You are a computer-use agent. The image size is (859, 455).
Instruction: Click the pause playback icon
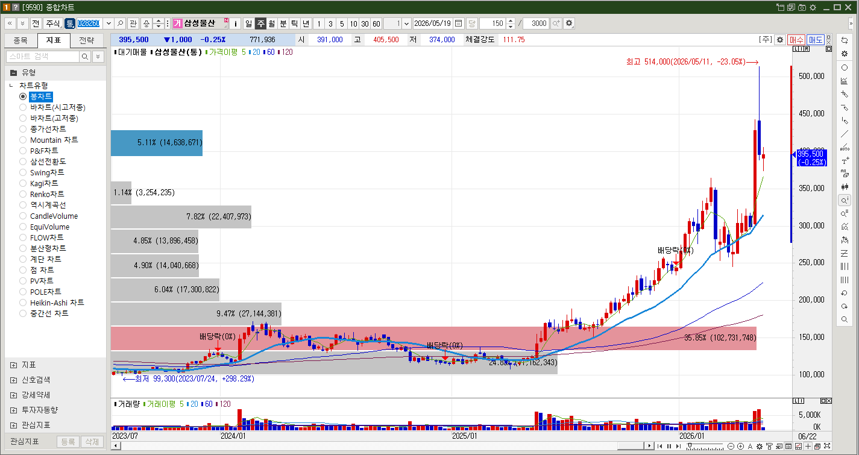point(669,446)
